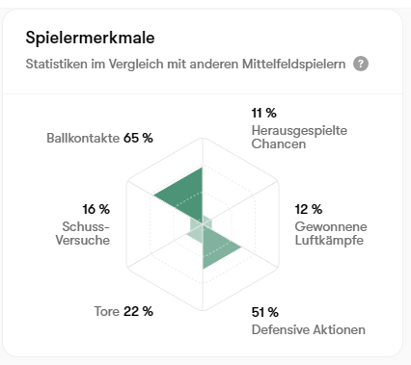The width and height of the screenshot is (411, 365).
Task: Select the 12 % value above Gewonnene Luftkämpfe
Action: pos(309,209)
